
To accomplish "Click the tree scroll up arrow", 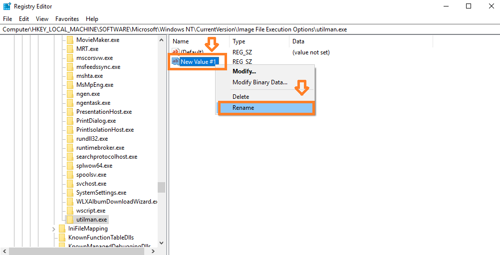I will 161,40.
